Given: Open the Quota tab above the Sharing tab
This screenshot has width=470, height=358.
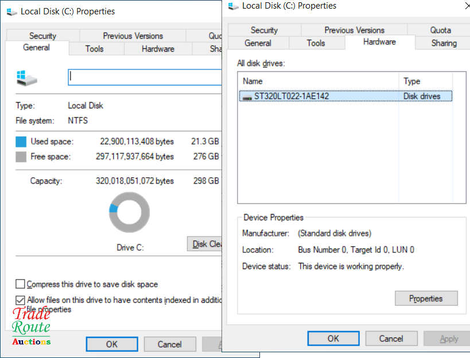Looking at the screenshot, I should coord(440,30).
